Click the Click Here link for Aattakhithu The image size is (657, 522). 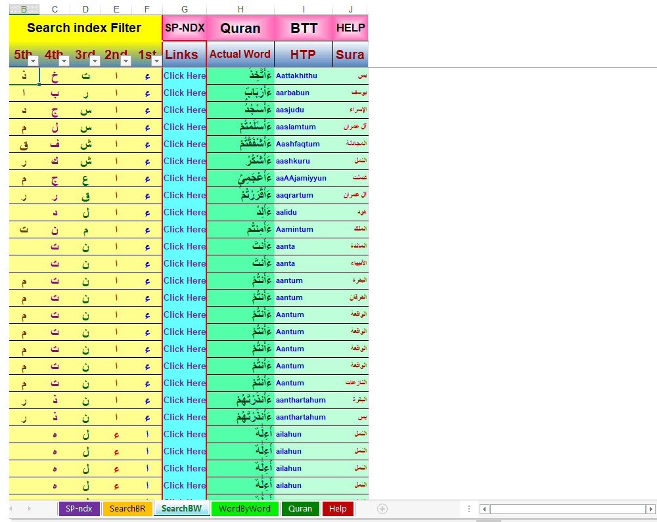(x=185, y=76)
